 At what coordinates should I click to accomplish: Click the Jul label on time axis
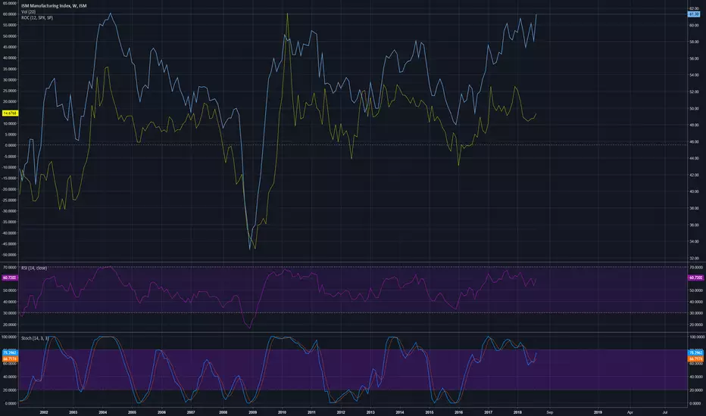[664, 412]
